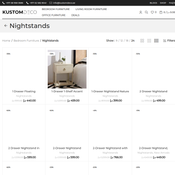The height and width of the screenshot is (175, 175).
Task: Open the 2 Drawer Nightstand product priced 499.00
Action: 153,91
